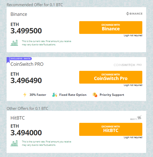
Task: Click the HitBTC rate chart icon
Action: coord(14,143)
